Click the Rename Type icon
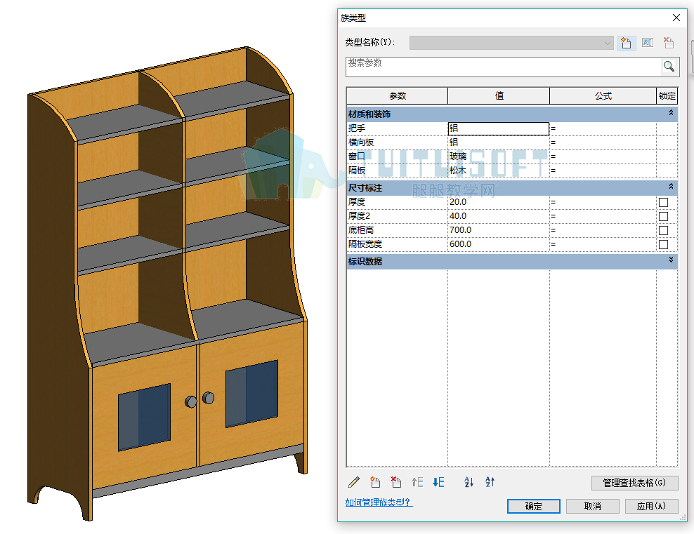The height and width of the screenshot is (534, 694). point(648,43)
